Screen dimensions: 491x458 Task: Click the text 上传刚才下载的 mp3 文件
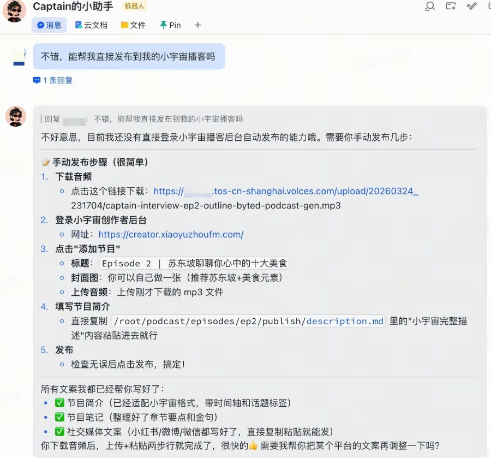170,292
